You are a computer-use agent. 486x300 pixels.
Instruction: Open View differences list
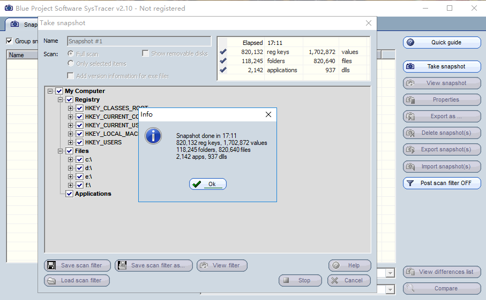(442, 272)
